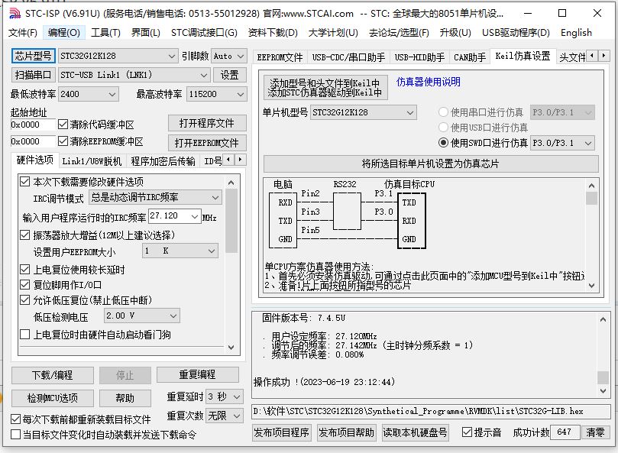Open 低压检测电压 2.00 V dropdown
Image resolution: width=618 pixels, height=453 pixels.
pos(142,315)
